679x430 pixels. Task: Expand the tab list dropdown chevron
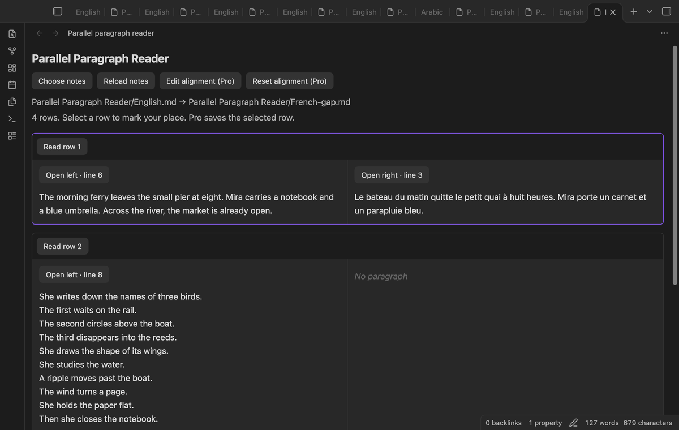tap(650, 11)
